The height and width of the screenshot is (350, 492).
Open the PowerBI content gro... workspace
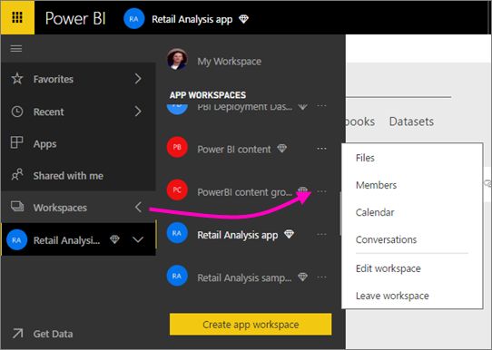coord(244,192)
